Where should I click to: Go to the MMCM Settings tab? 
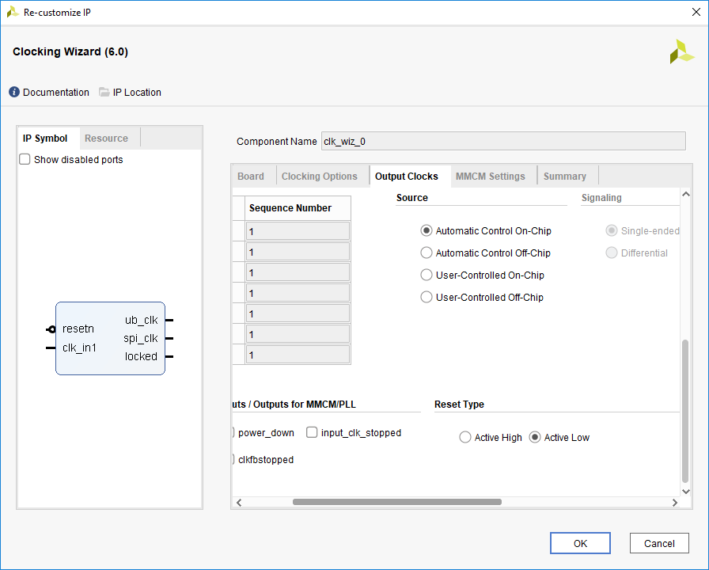coord(490,177)
